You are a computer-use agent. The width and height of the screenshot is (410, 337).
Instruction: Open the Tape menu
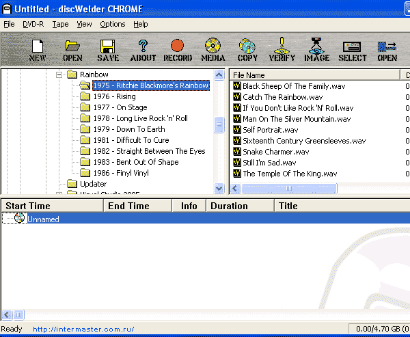coord(60,25)
